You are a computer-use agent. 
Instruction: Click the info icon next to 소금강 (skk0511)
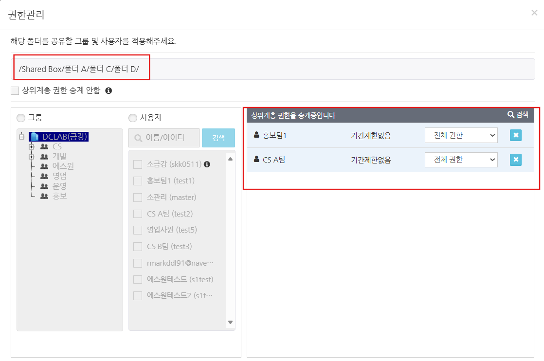pyautogui.click(x=207, y=164)
